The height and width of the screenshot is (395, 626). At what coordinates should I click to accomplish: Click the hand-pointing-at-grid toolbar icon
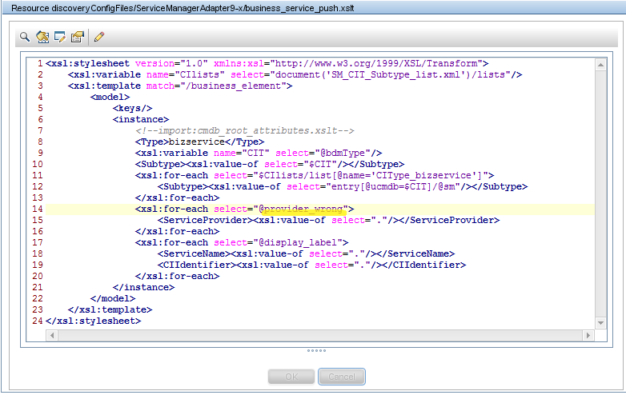42,37
